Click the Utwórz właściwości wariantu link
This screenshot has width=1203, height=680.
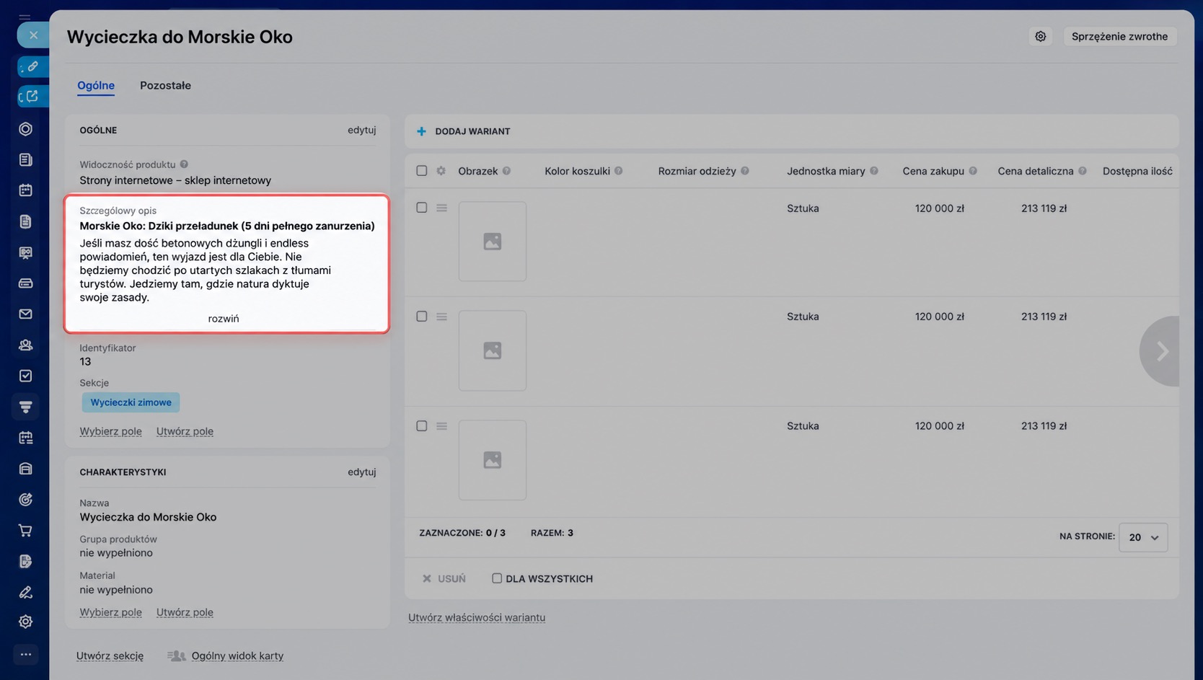[477, 617]
